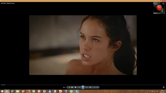Open Internet Explorer from the taskbar

[12, 91]
